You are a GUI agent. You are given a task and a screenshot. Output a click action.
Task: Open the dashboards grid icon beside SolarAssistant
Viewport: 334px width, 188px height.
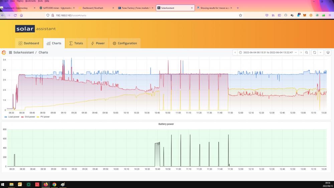tap(10, 52)
